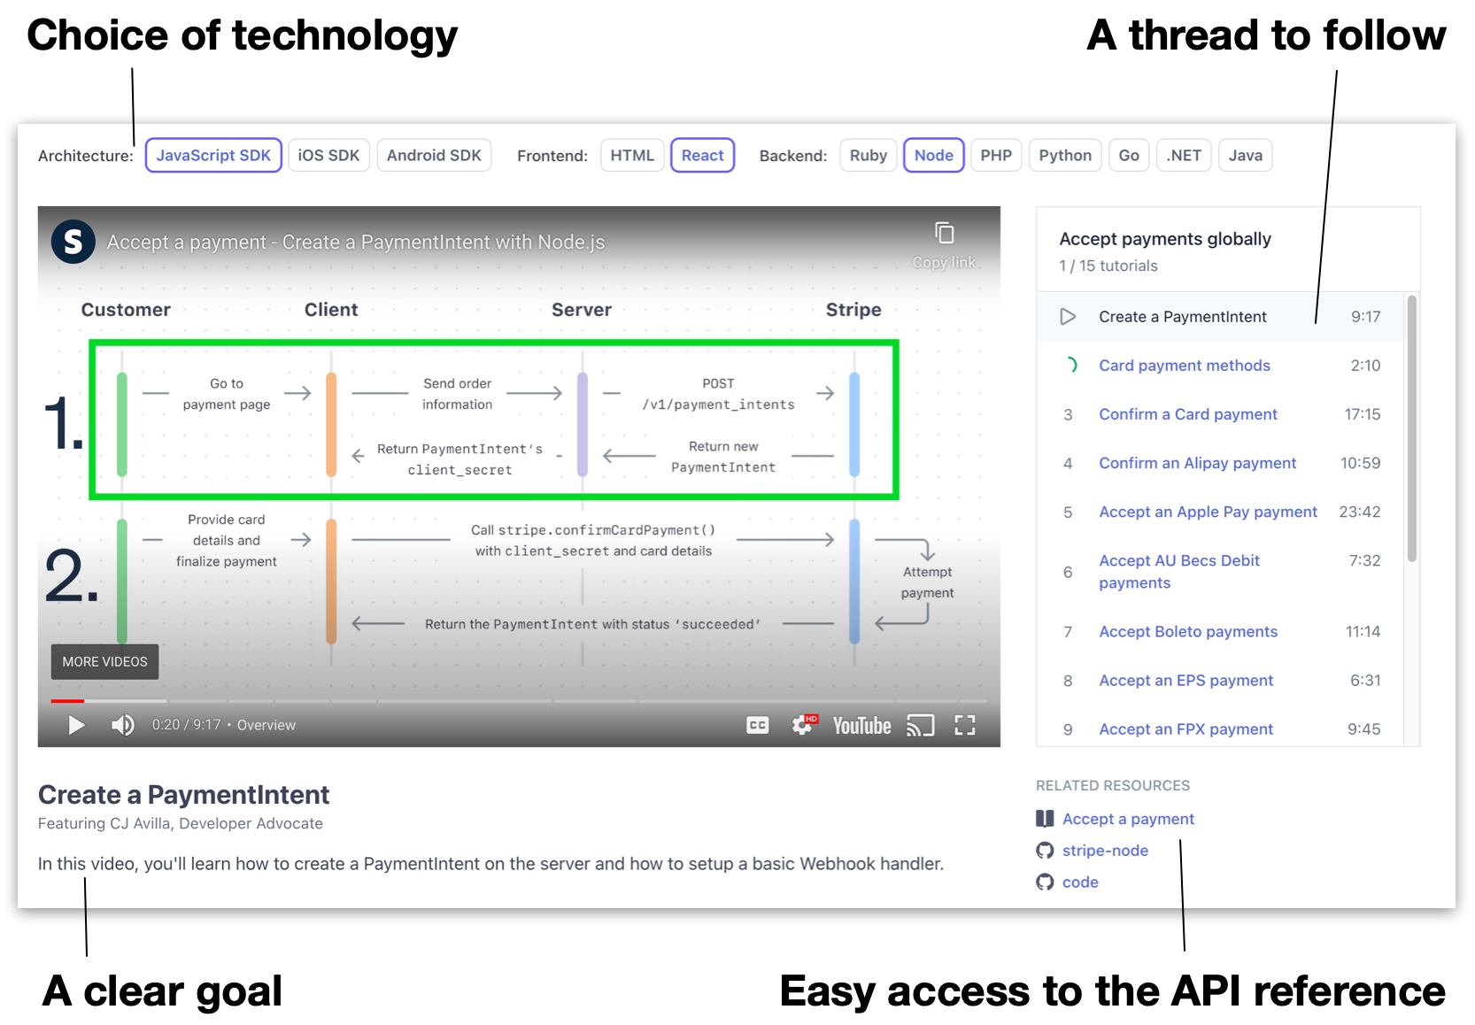Screen dimensions: 1475x1025
Task: Open the Accept an Apple Pay payment tutorial
Action: tap(1208, 512)
